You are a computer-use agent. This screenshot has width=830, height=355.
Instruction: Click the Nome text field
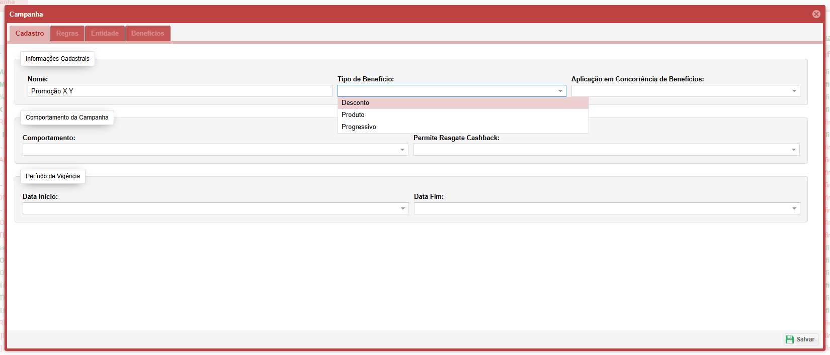tap(180, 91)
